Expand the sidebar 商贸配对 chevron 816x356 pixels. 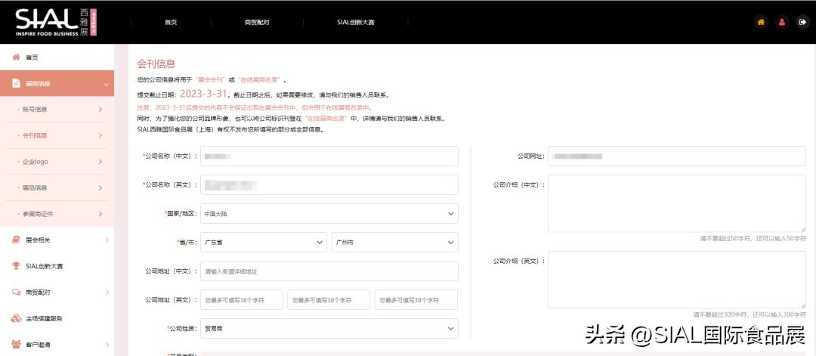[x=107, y=293]
